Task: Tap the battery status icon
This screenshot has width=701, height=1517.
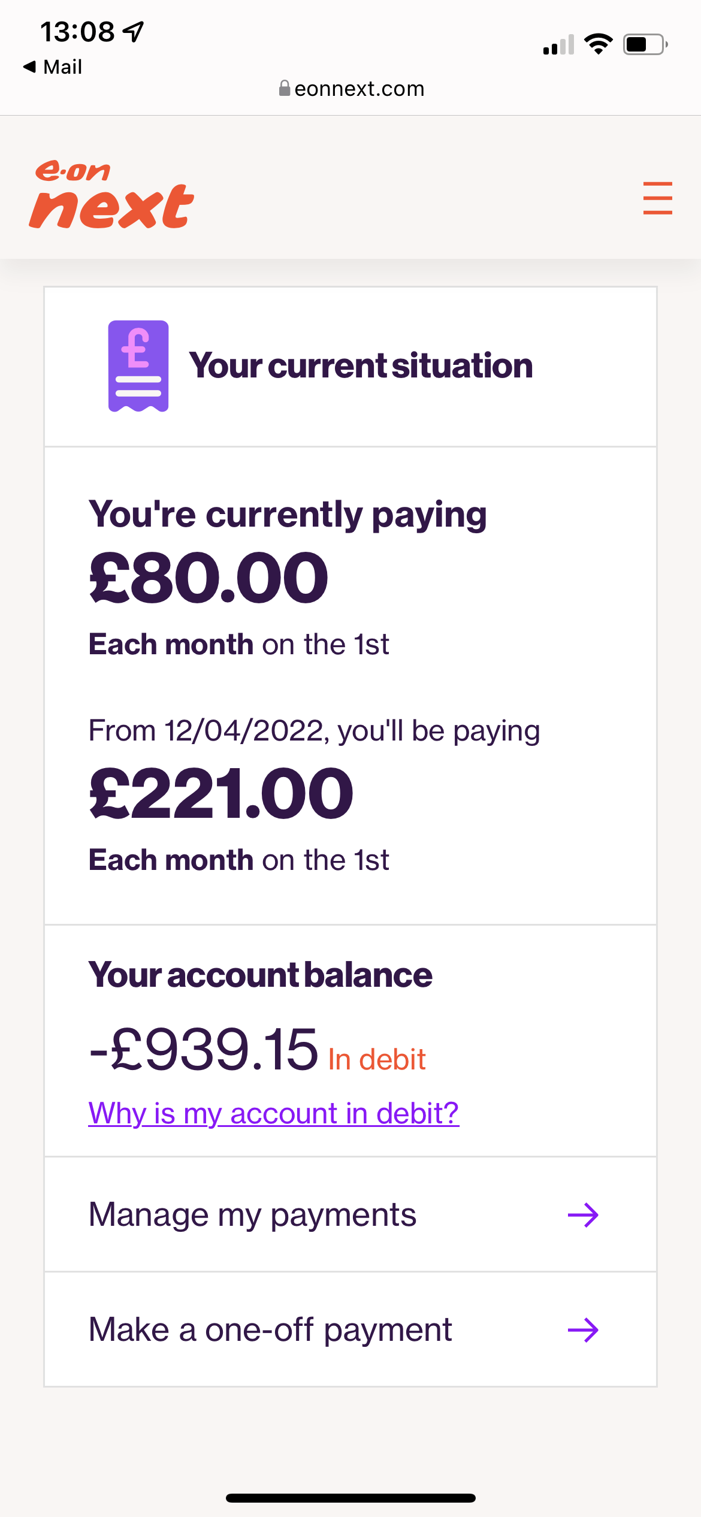Action: [x=646, y=44]
